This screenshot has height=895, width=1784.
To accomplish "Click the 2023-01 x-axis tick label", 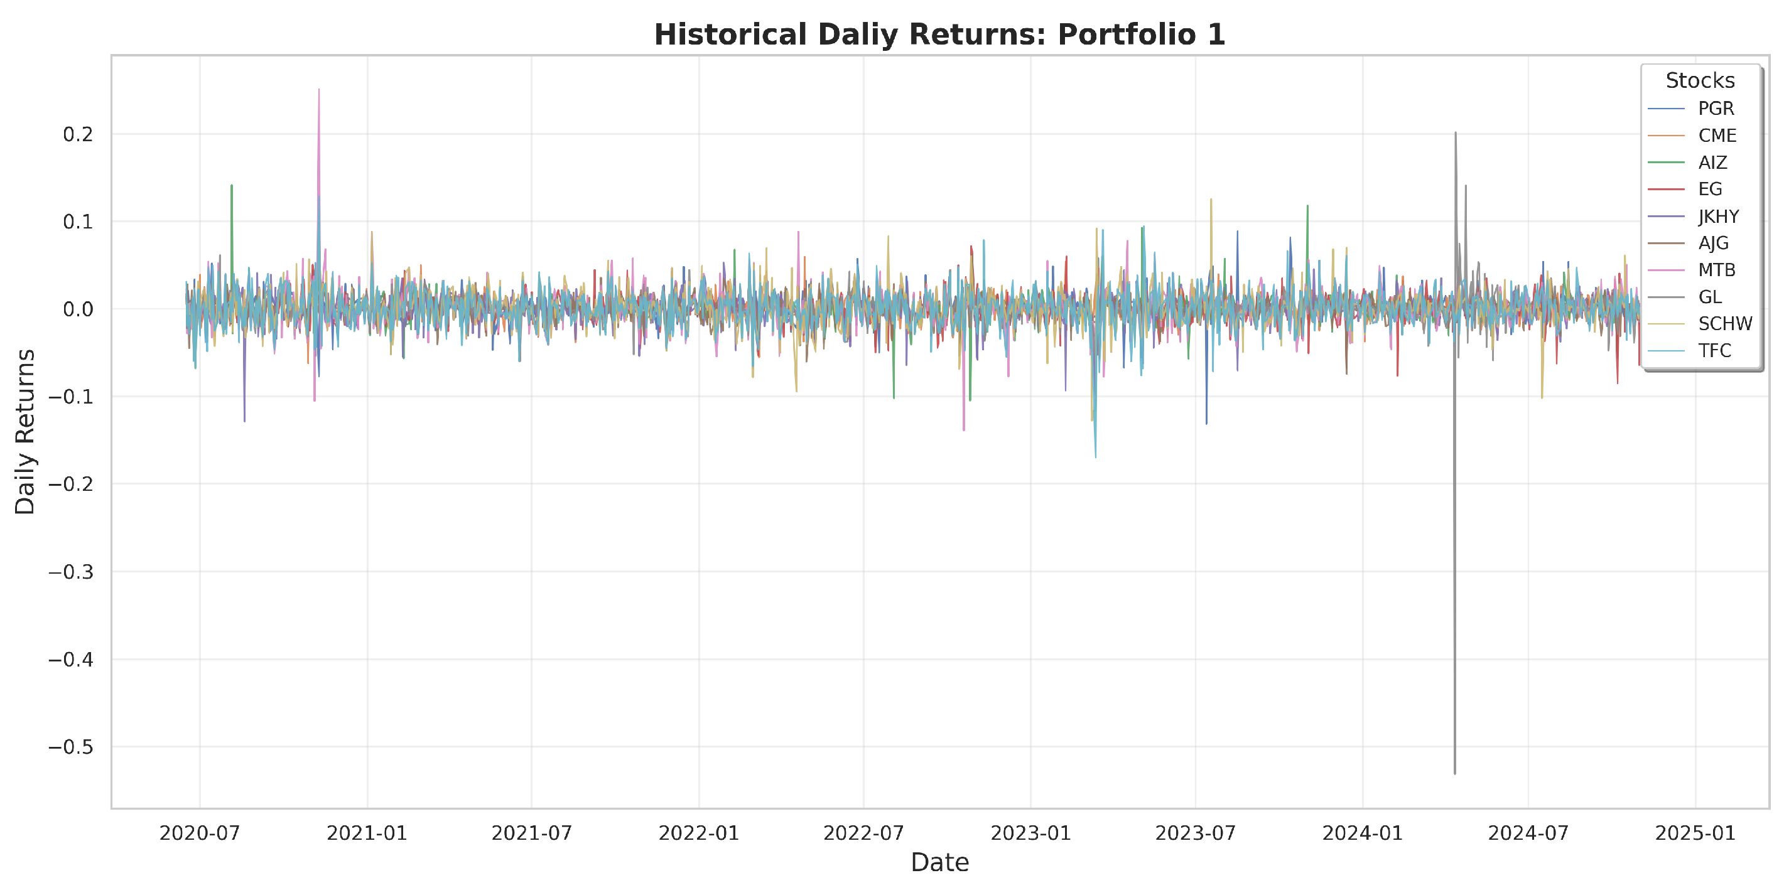I will (1030, 833).
